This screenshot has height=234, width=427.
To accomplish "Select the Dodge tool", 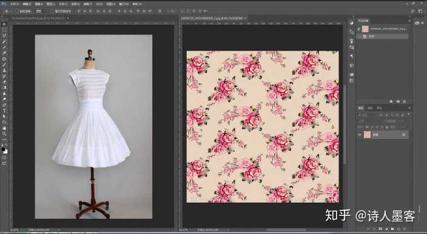I will 4,99.
